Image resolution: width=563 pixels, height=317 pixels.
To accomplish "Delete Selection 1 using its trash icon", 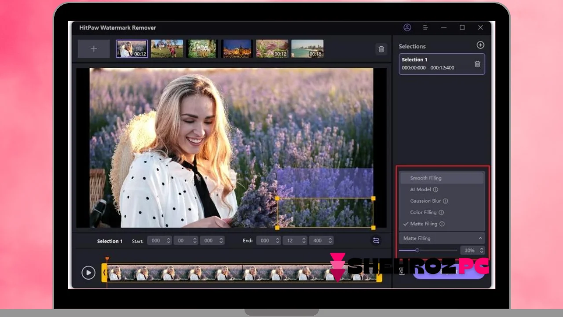I will (477, 64).
